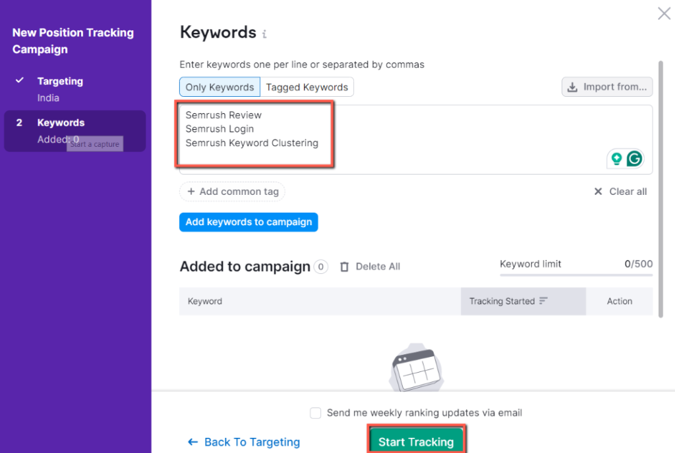Click the Start Tracking button
This screenshot has width=675, height=453.
click(417, 442)
